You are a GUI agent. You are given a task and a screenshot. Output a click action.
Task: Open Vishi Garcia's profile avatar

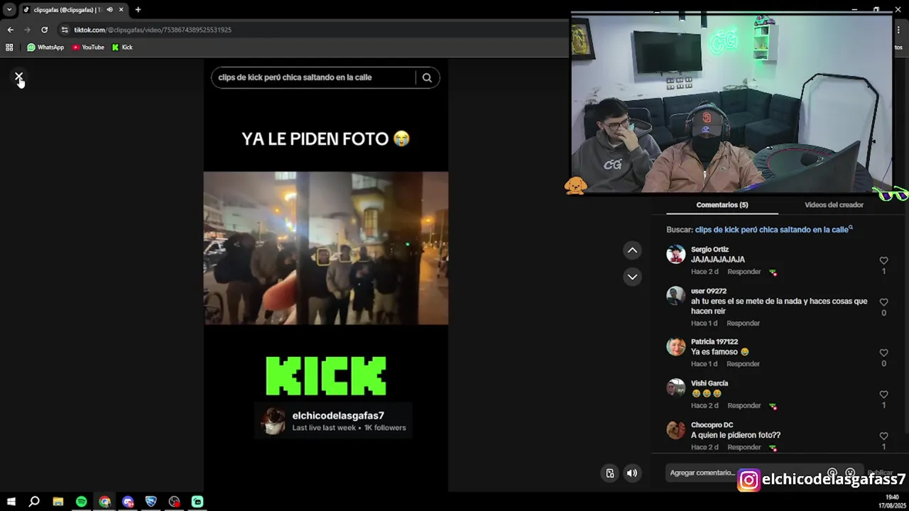click(675, 388)
